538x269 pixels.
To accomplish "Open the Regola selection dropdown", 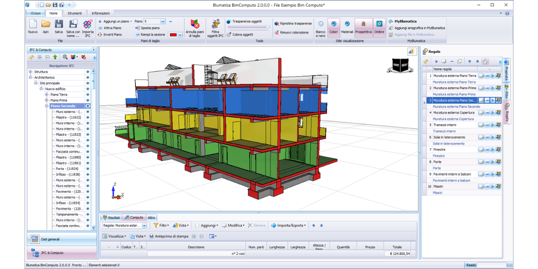I will (144, 226).
